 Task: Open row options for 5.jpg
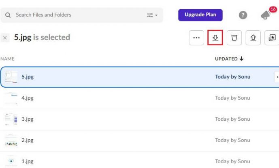point(277,77)
